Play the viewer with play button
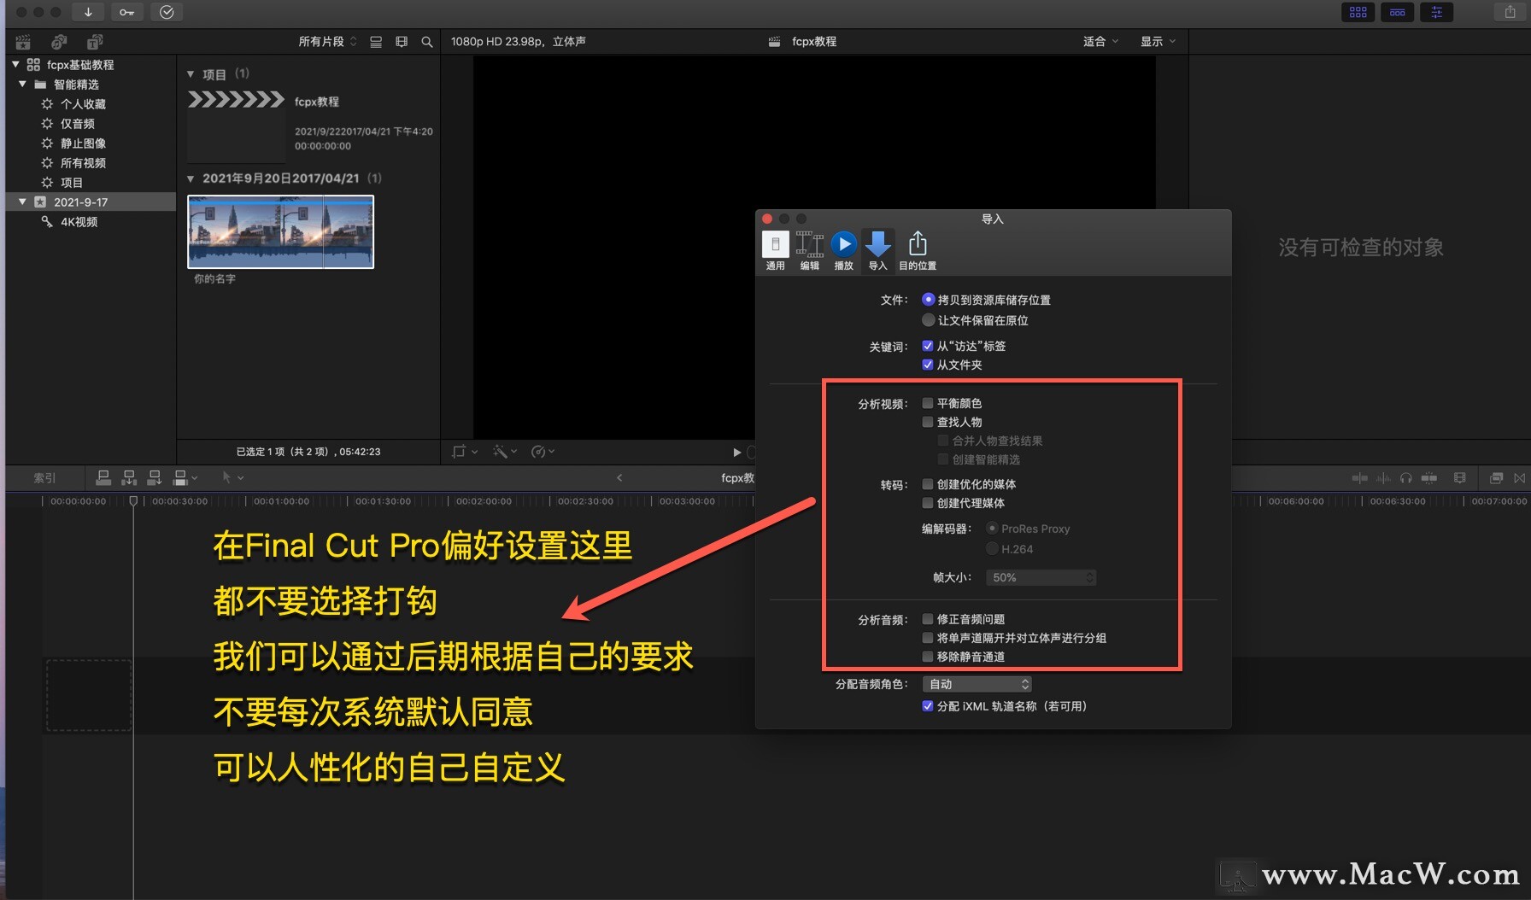Screen dimensions: 1531x900 coord(737,452)
